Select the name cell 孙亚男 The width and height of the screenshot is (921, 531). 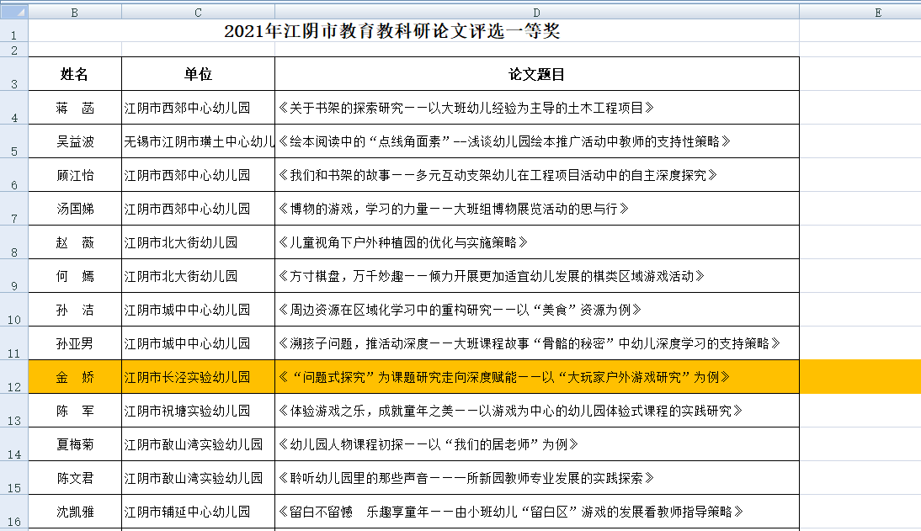click(x=75, y=343)
